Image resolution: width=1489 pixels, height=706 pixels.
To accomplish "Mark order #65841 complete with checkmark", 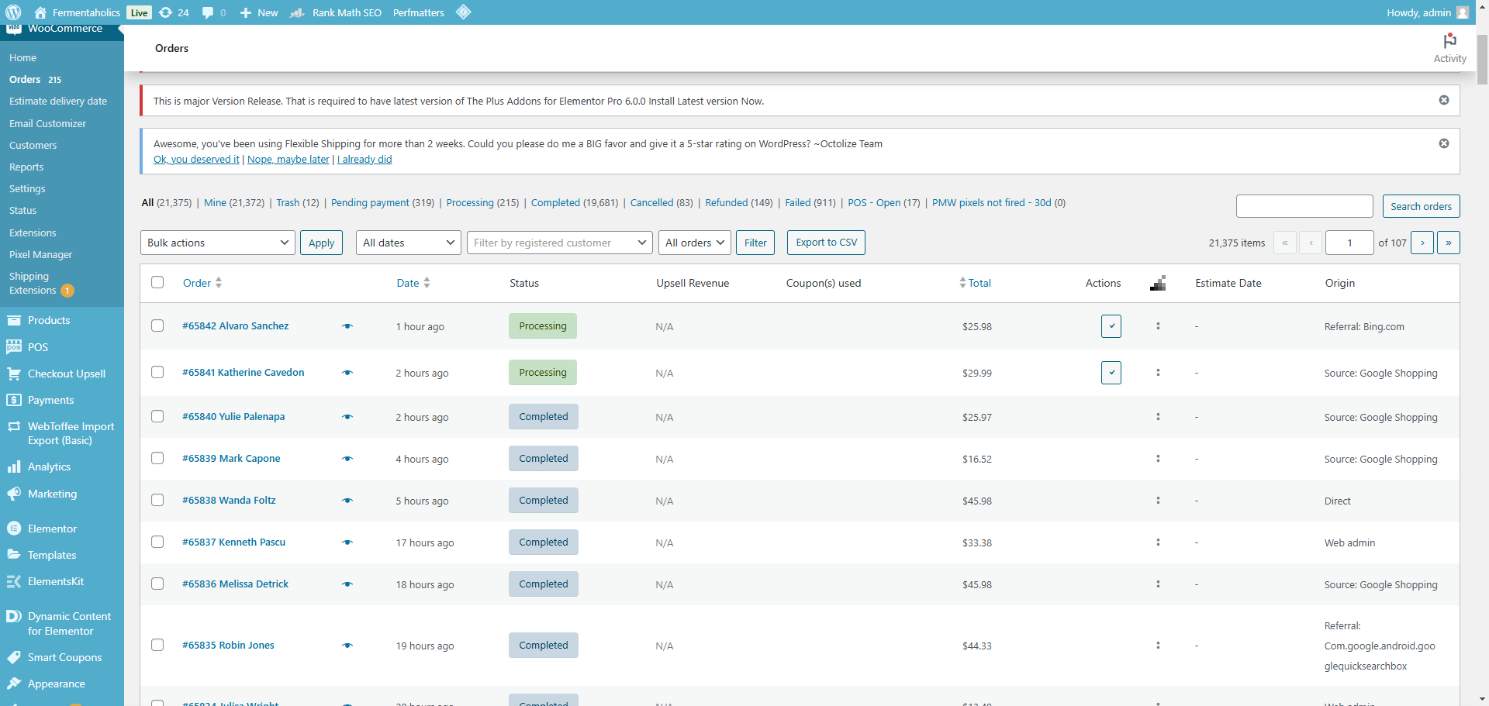I will 1111,373.
